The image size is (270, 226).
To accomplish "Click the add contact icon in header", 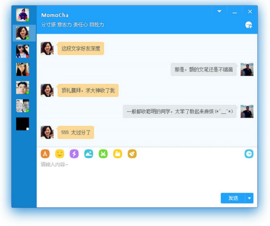I will (249, 25).
